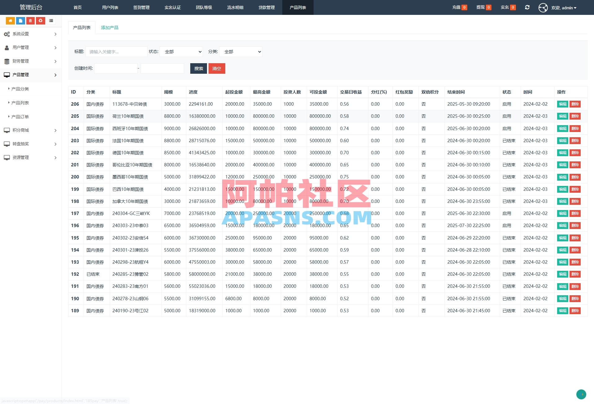The width and height of the screenshot is (594, 404).
Task: Click the list menu icon above the sidebar
Action: point(51,21)
